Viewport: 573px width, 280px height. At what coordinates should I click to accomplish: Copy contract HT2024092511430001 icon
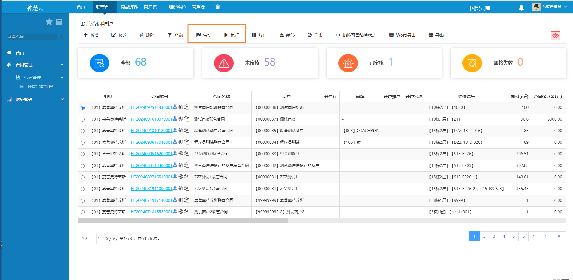[x=186, y=107]
